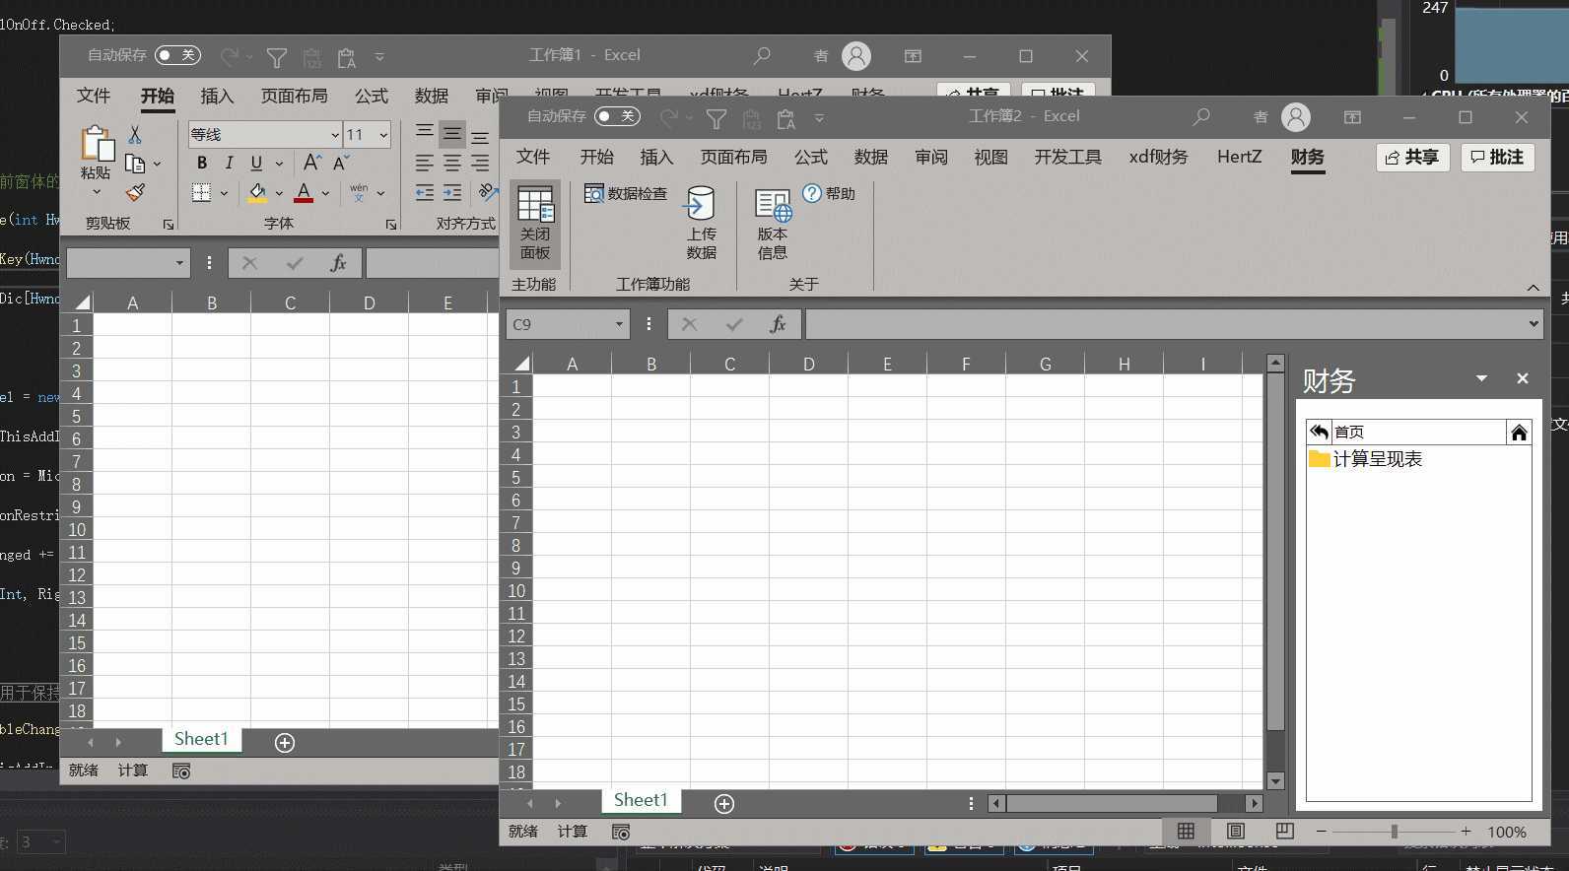Click cut scissors icon in 工作簿1

(135, 135)
